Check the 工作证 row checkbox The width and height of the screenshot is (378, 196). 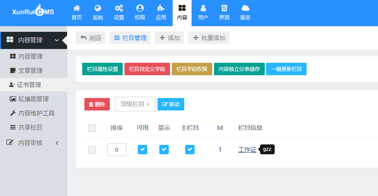[92, 150]
